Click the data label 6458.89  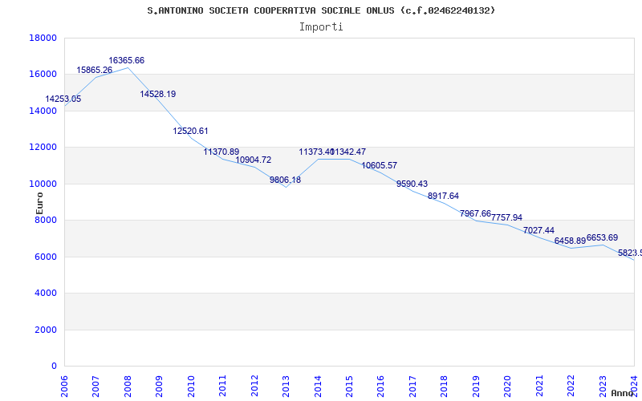[x=571, y=241]
